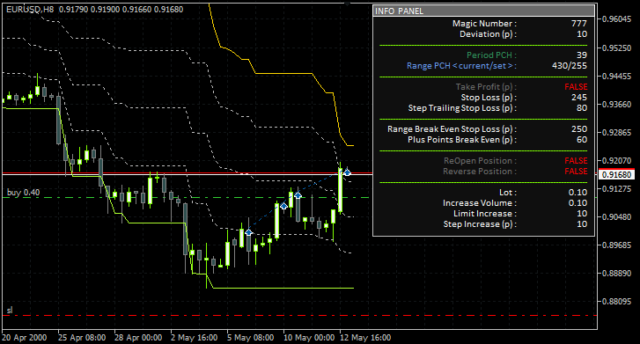Viewport: 640px width, 344px height.
Task: Click the 'Step Increase (p) :' label
Action: (x=481, y=224)
